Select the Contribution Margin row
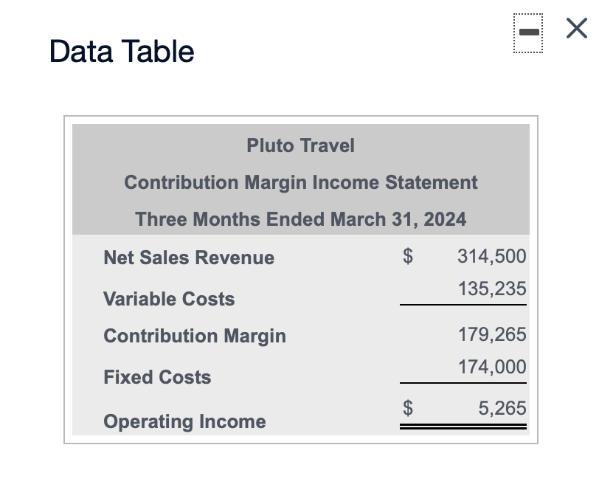Image resolution: width=599 pixels, height=490 pixels. click(x=194, y=336)
